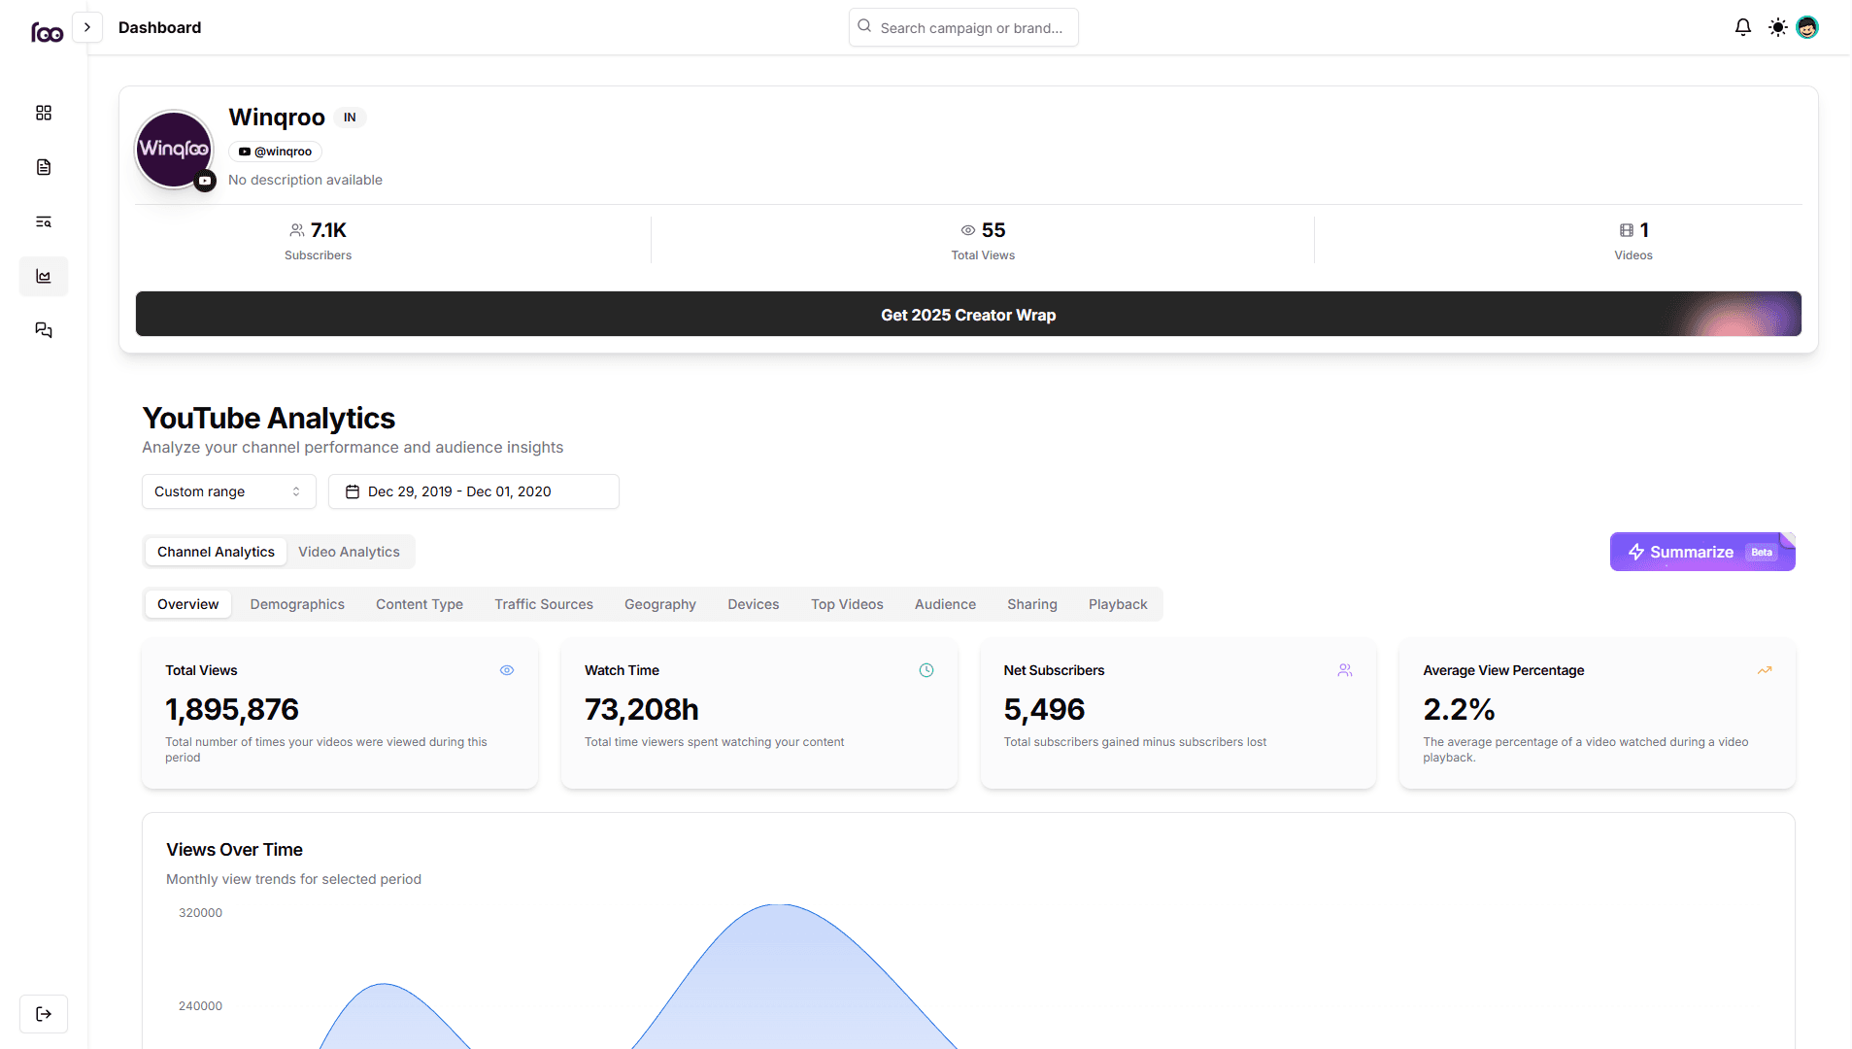The image size is (1852, 1049).
Task: Switch to the Demographics tab
Action: 297,604
